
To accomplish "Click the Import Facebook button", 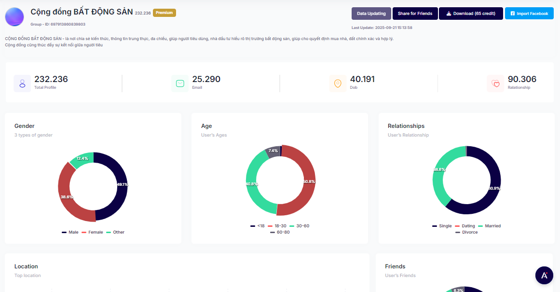I will (x=529, y=14).
